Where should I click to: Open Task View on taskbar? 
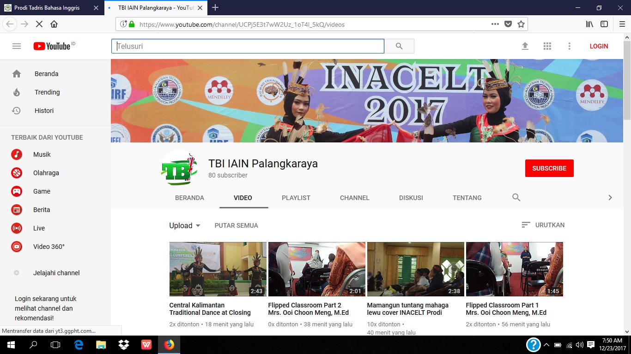55,345
